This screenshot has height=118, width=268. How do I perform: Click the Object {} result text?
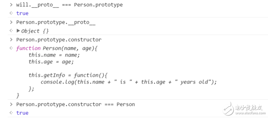tap(35, 31)
